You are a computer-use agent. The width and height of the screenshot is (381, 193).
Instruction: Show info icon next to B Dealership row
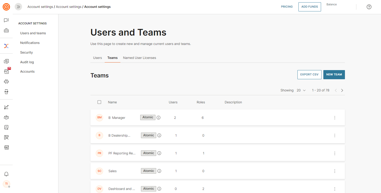coord(159,135)
